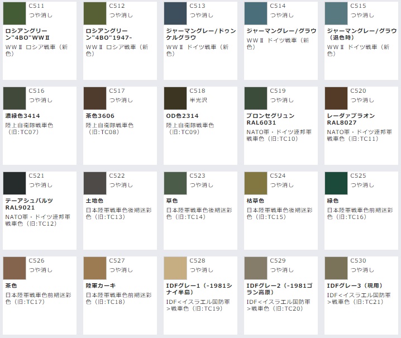The height and width of the screenshot is (338, 401).
Task: Click the C522 code label
Action: (117, 176)
